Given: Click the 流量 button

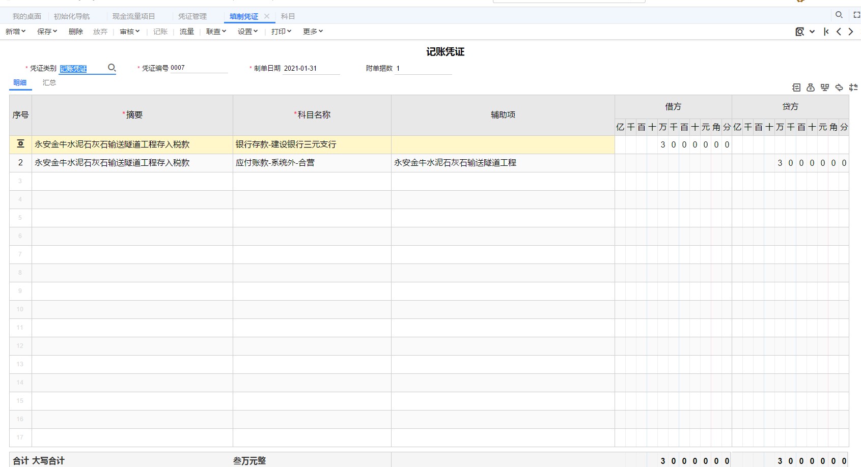Looking at the screenshot, I should click(x=187, y=32).
